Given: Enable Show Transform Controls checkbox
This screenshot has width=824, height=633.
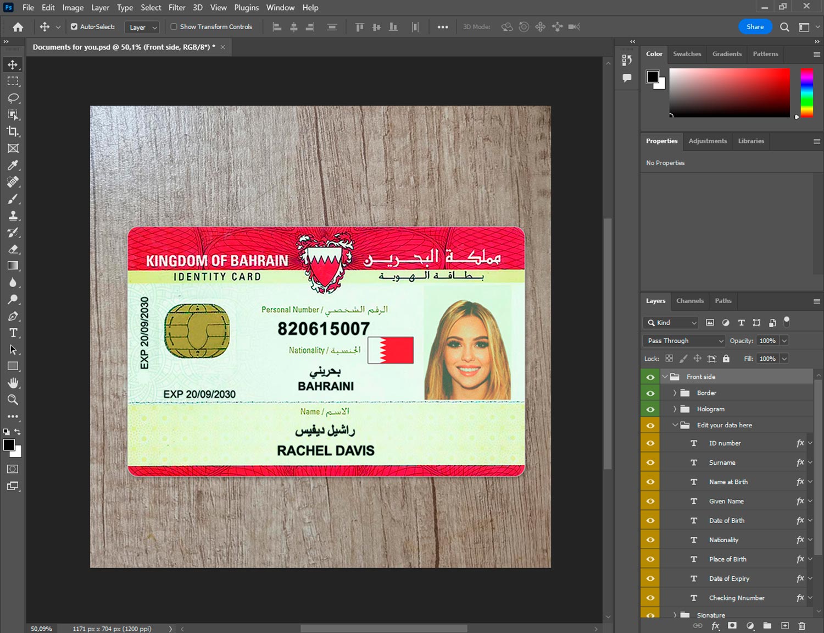Looking at the screenshot, I should (x=174, y=26).
